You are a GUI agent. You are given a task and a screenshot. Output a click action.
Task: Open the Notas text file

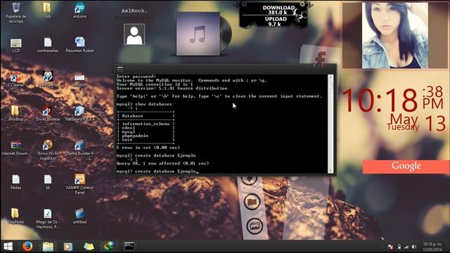(x=15, y=182)
